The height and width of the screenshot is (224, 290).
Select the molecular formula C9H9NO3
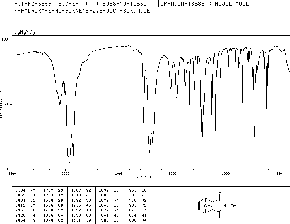pos(25,32)
